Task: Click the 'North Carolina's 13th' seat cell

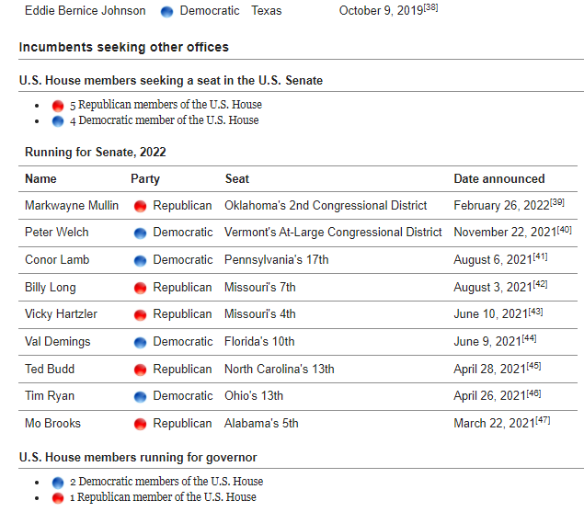Action: [280, 369]
